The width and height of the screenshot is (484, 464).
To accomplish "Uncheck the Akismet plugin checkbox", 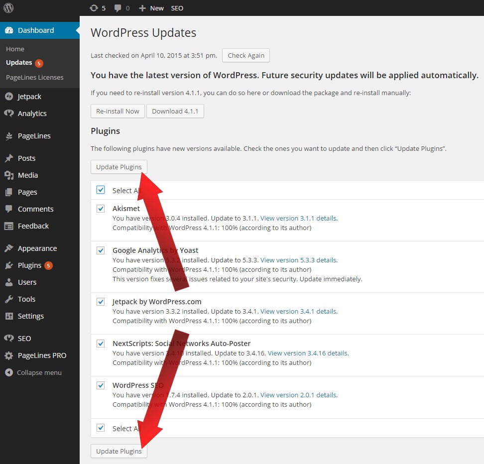I will click(101, 209).
